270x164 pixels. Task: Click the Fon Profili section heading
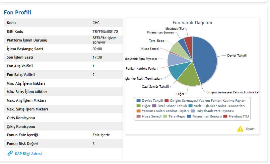(17, 13)
